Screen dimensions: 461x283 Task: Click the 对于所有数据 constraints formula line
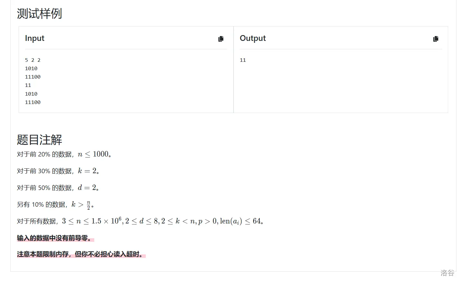pos(140,221)
